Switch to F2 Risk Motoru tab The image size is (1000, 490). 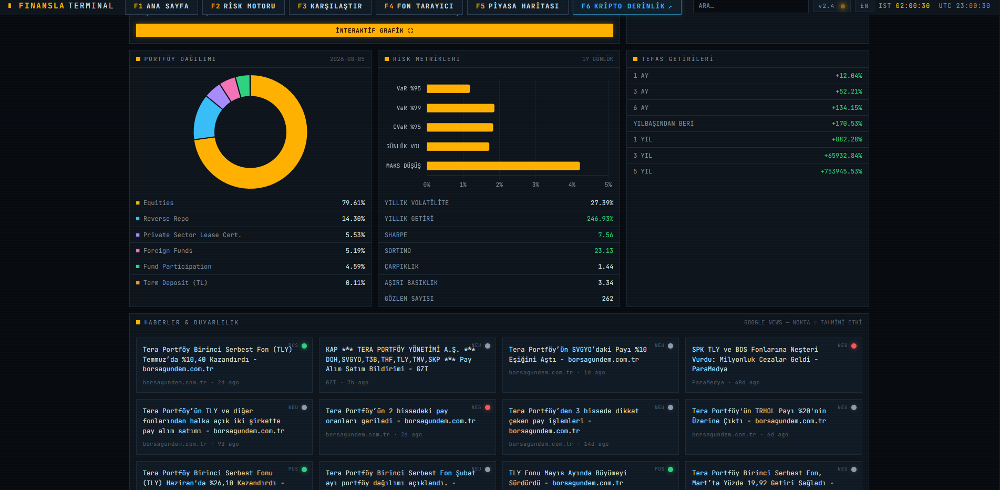[243, 6]
